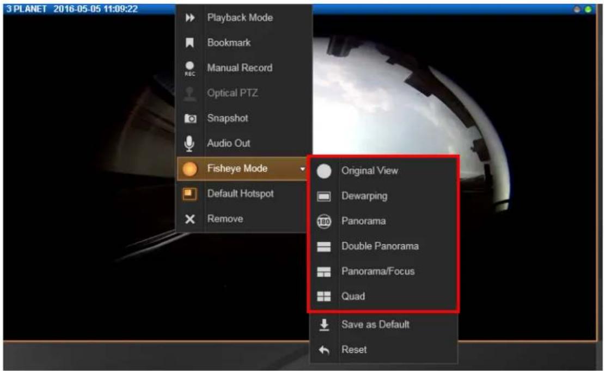Click the Original View circle icon
Image resolution: width=604 pixels, height=371 pixels.
(324, 171)
